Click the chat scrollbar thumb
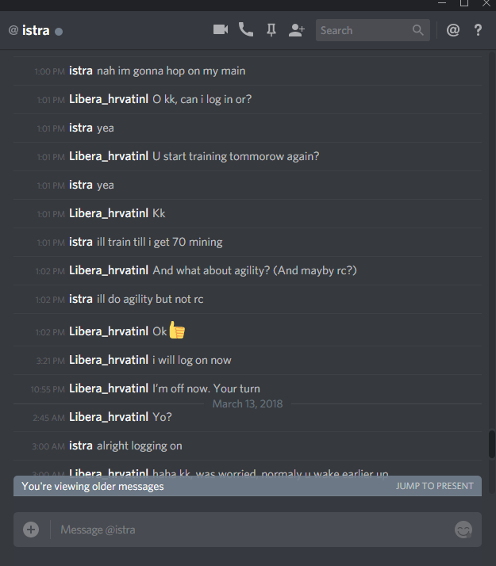 492,444
